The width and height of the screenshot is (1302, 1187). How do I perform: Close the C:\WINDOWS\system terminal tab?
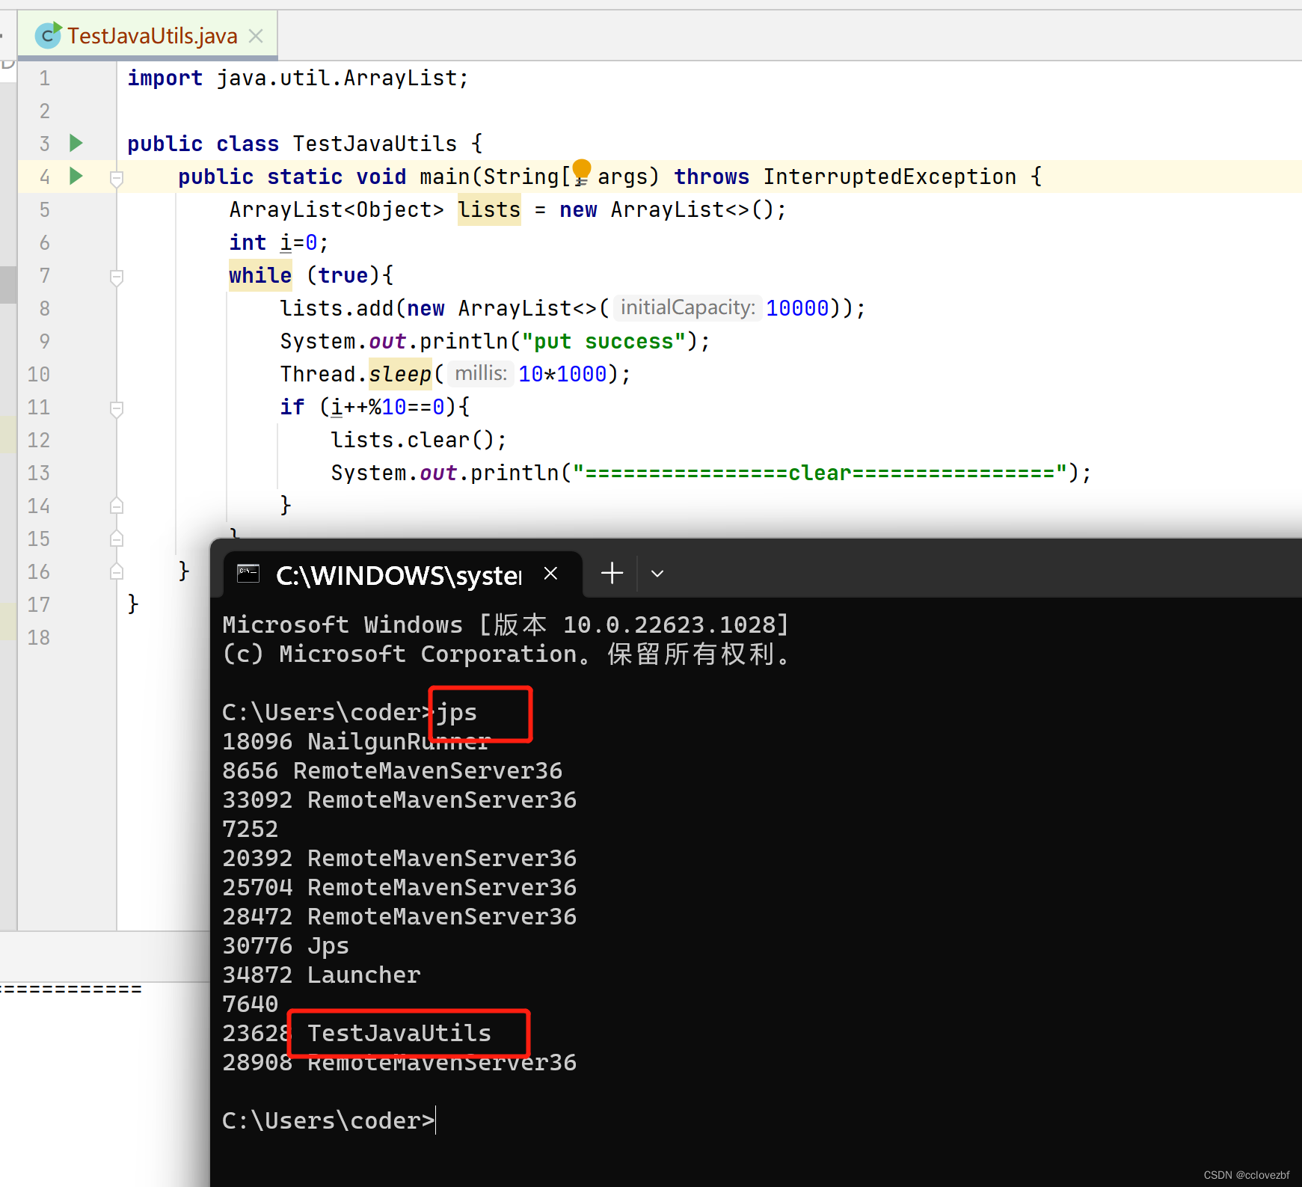click(550, 573)
